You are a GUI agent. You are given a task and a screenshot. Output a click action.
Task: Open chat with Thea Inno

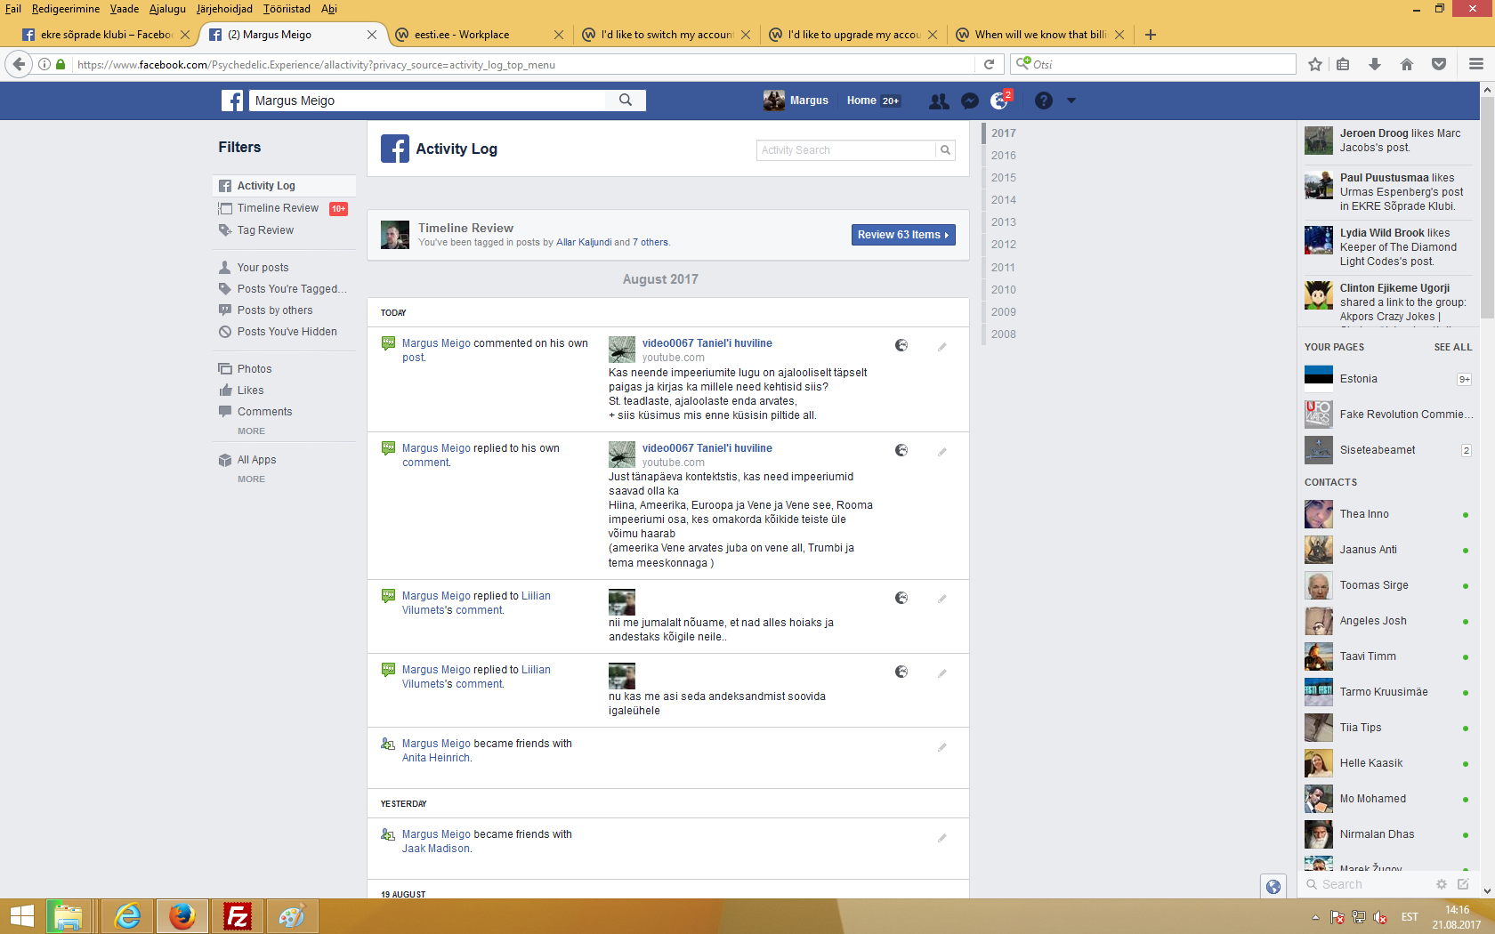pyautogui.click(x=1387, y=514)
